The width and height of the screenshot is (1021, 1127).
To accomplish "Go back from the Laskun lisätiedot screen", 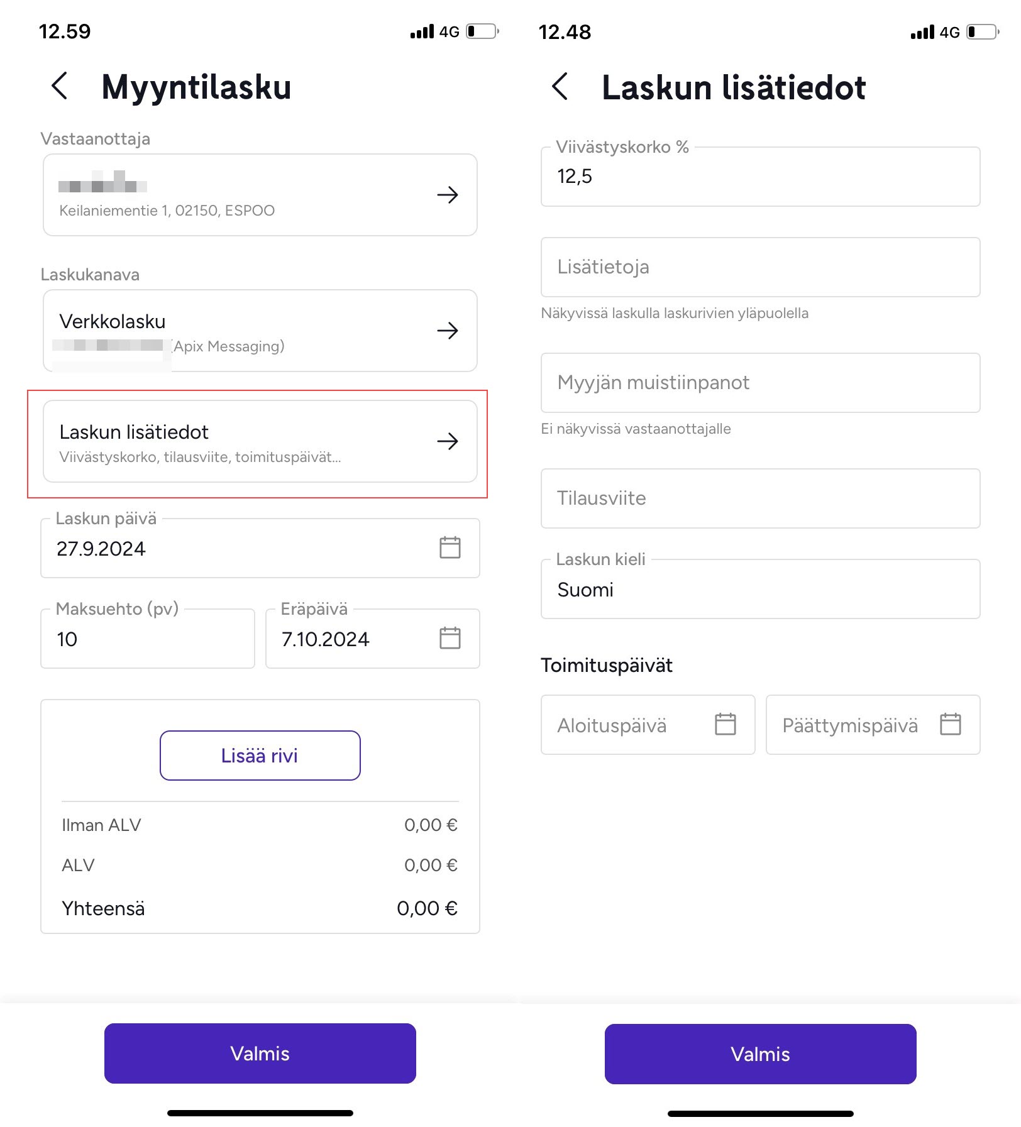I will [560, 86].
